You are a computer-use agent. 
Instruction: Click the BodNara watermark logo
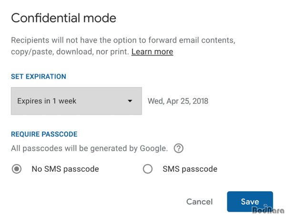point(269,210)
